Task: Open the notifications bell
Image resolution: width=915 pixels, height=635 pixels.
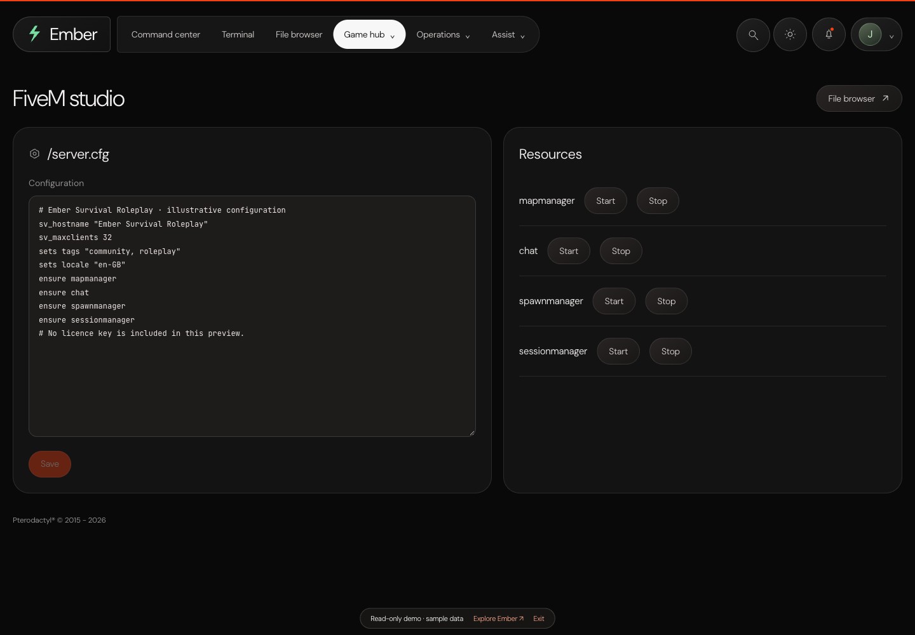Action: click(x=829, y=35)
